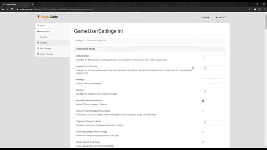The width and height of the screenshot is (267, 150).
Task: Go back using browser back arrow
Action: [3, 9]
